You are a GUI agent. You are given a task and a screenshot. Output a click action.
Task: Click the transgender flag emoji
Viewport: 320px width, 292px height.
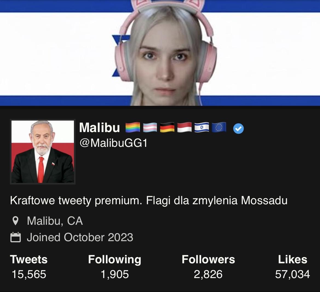(150, 127)
